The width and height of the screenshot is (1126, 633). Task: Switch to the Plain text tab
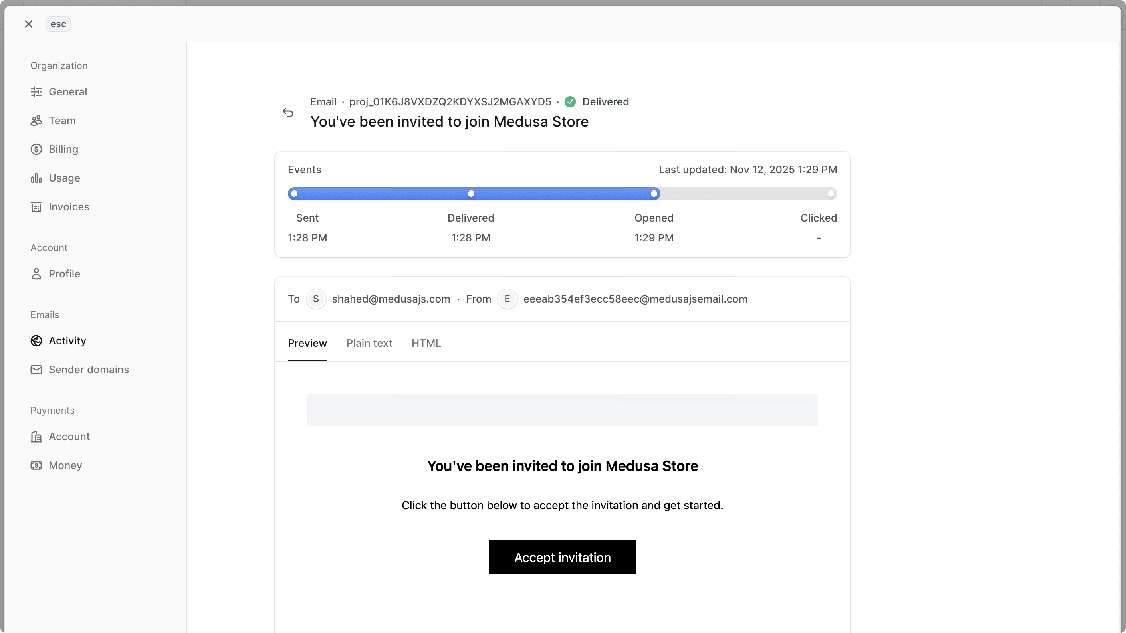pyautogui.click(x=369, y=343)
